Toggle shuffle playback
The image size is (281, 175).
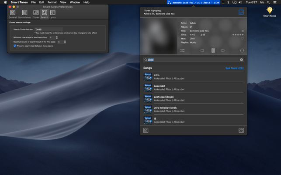pos(182,50)
